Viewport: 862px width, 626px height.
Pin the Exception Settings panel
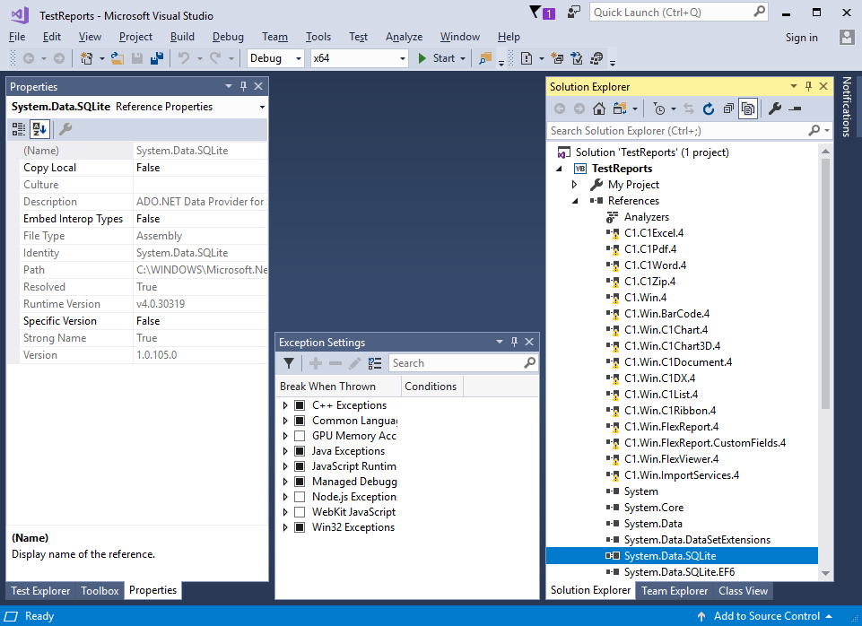(x=514, y=342)
